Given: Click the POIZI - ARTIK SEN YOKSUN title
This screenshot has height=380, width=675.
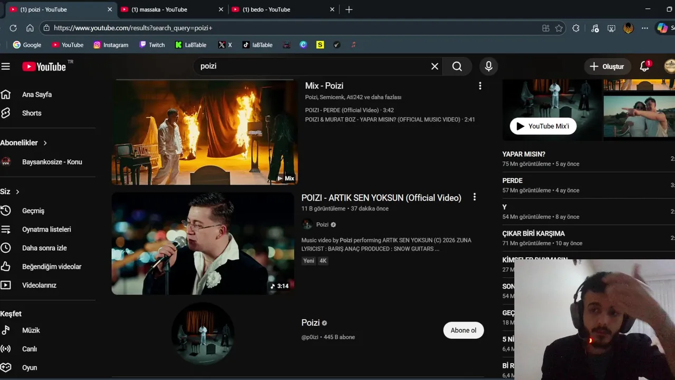Looking at the screenshot, I should (381, 198).
